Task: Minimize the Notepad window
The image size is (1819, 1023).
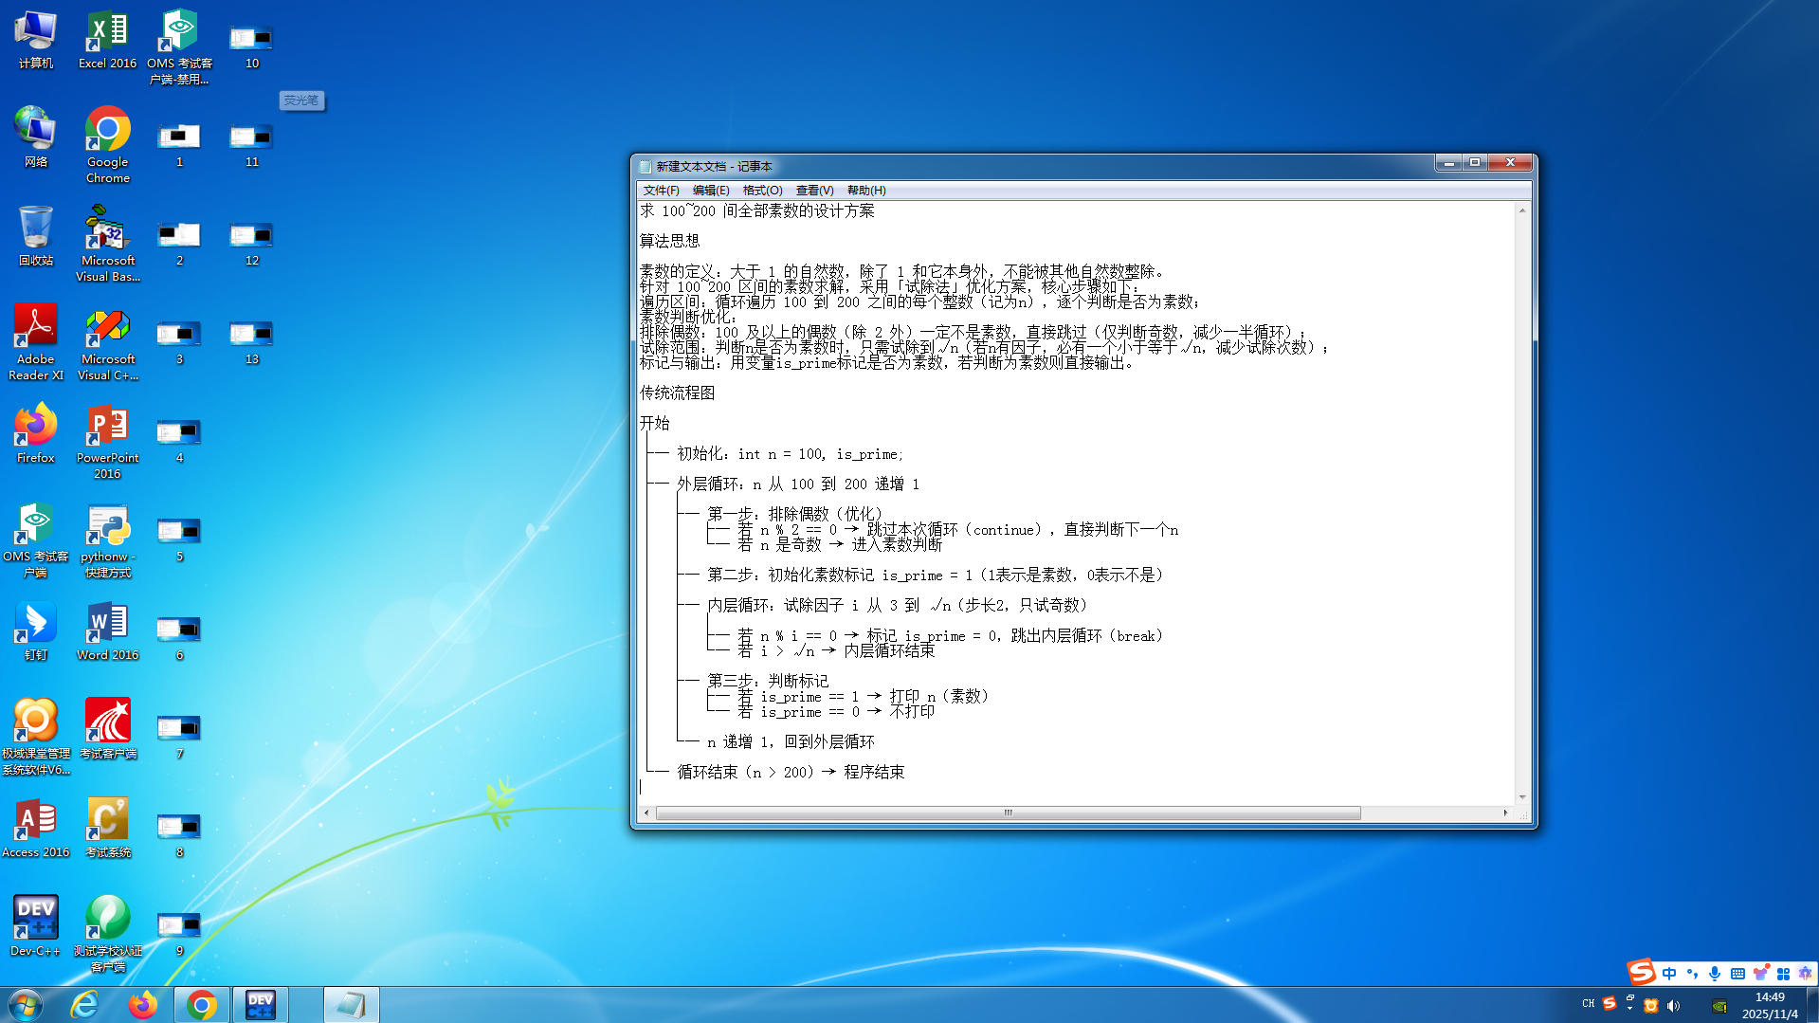Action: pyautogui.click(x=1448, y=163)
